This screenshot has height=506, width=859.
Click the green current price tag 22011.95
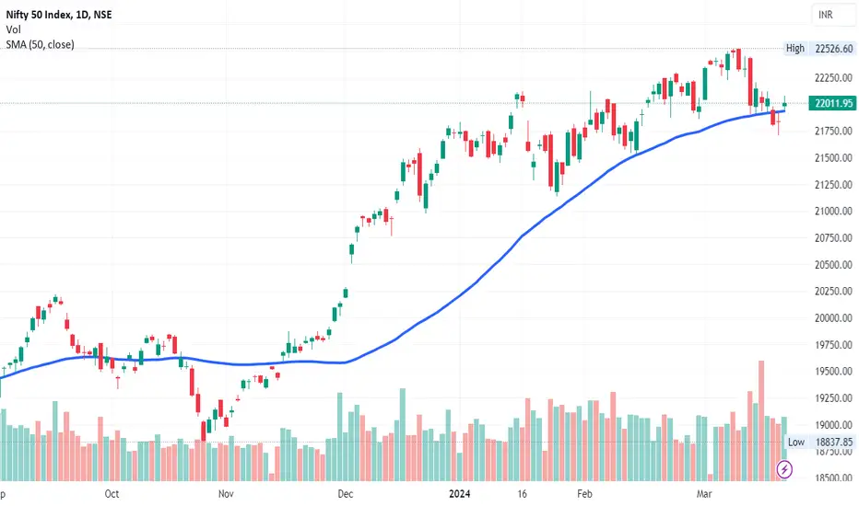pos(833,103)
